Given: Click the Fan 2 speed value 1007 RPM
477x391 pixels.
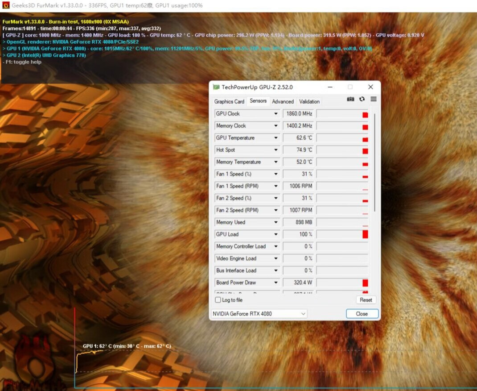Looking at the screenshot, I should pyautogui.click(x=298, y=210).
